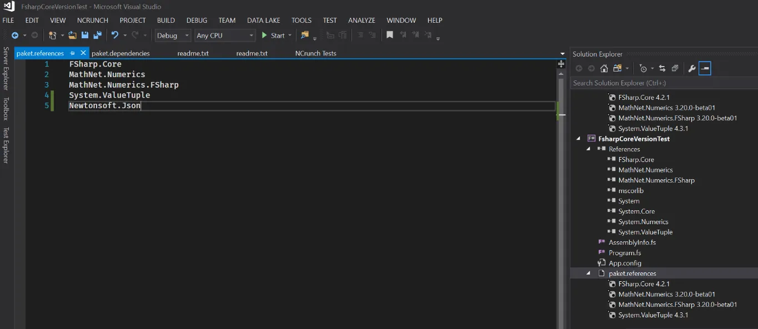Image resolution: width=758 pixels, height=329 pixels.
Task: Click the HELP menu
Action: pos(435,21)
